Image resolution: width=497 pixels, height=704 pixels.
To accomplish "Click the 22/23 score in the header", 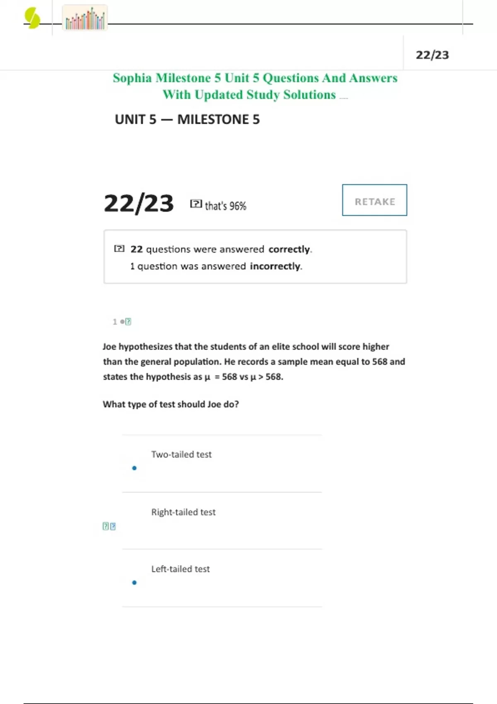I will tap(432, 55).
